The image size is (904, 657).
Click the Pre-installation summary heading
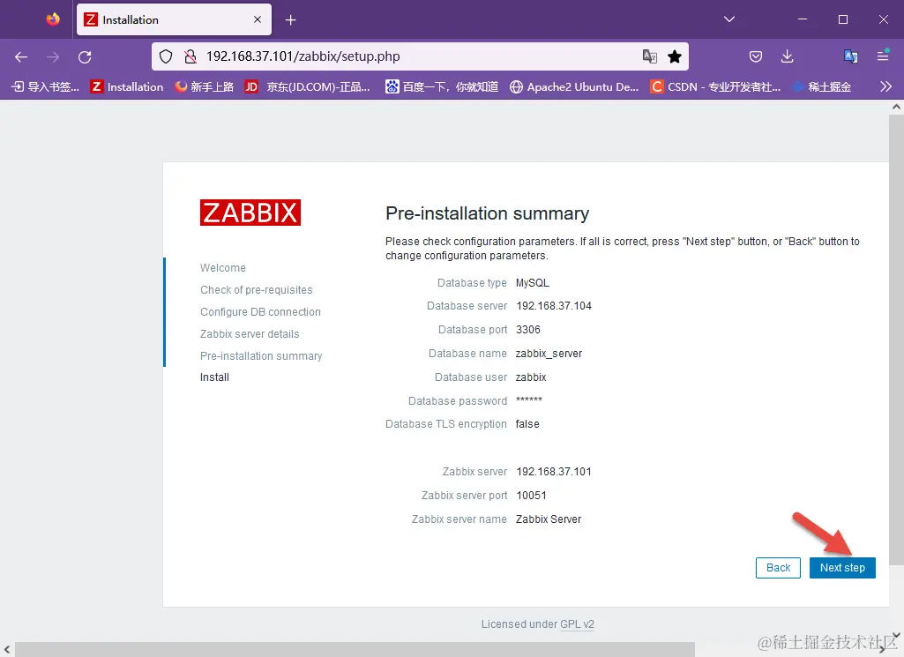coord(487,213)
